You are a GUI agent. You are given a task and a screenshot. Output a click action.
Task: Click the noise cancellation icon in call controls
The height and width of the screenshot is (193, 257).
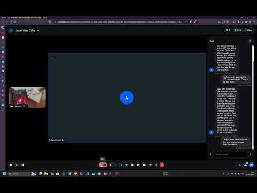point(120,165)
